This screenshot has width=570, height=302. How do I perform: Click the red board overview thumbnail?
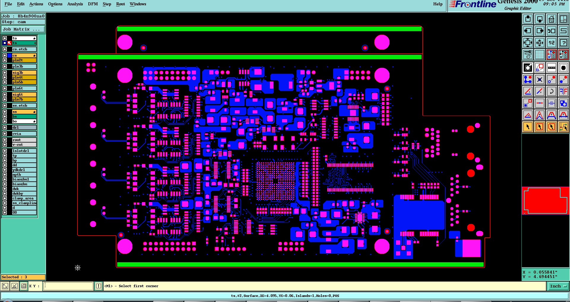(545, 201)
